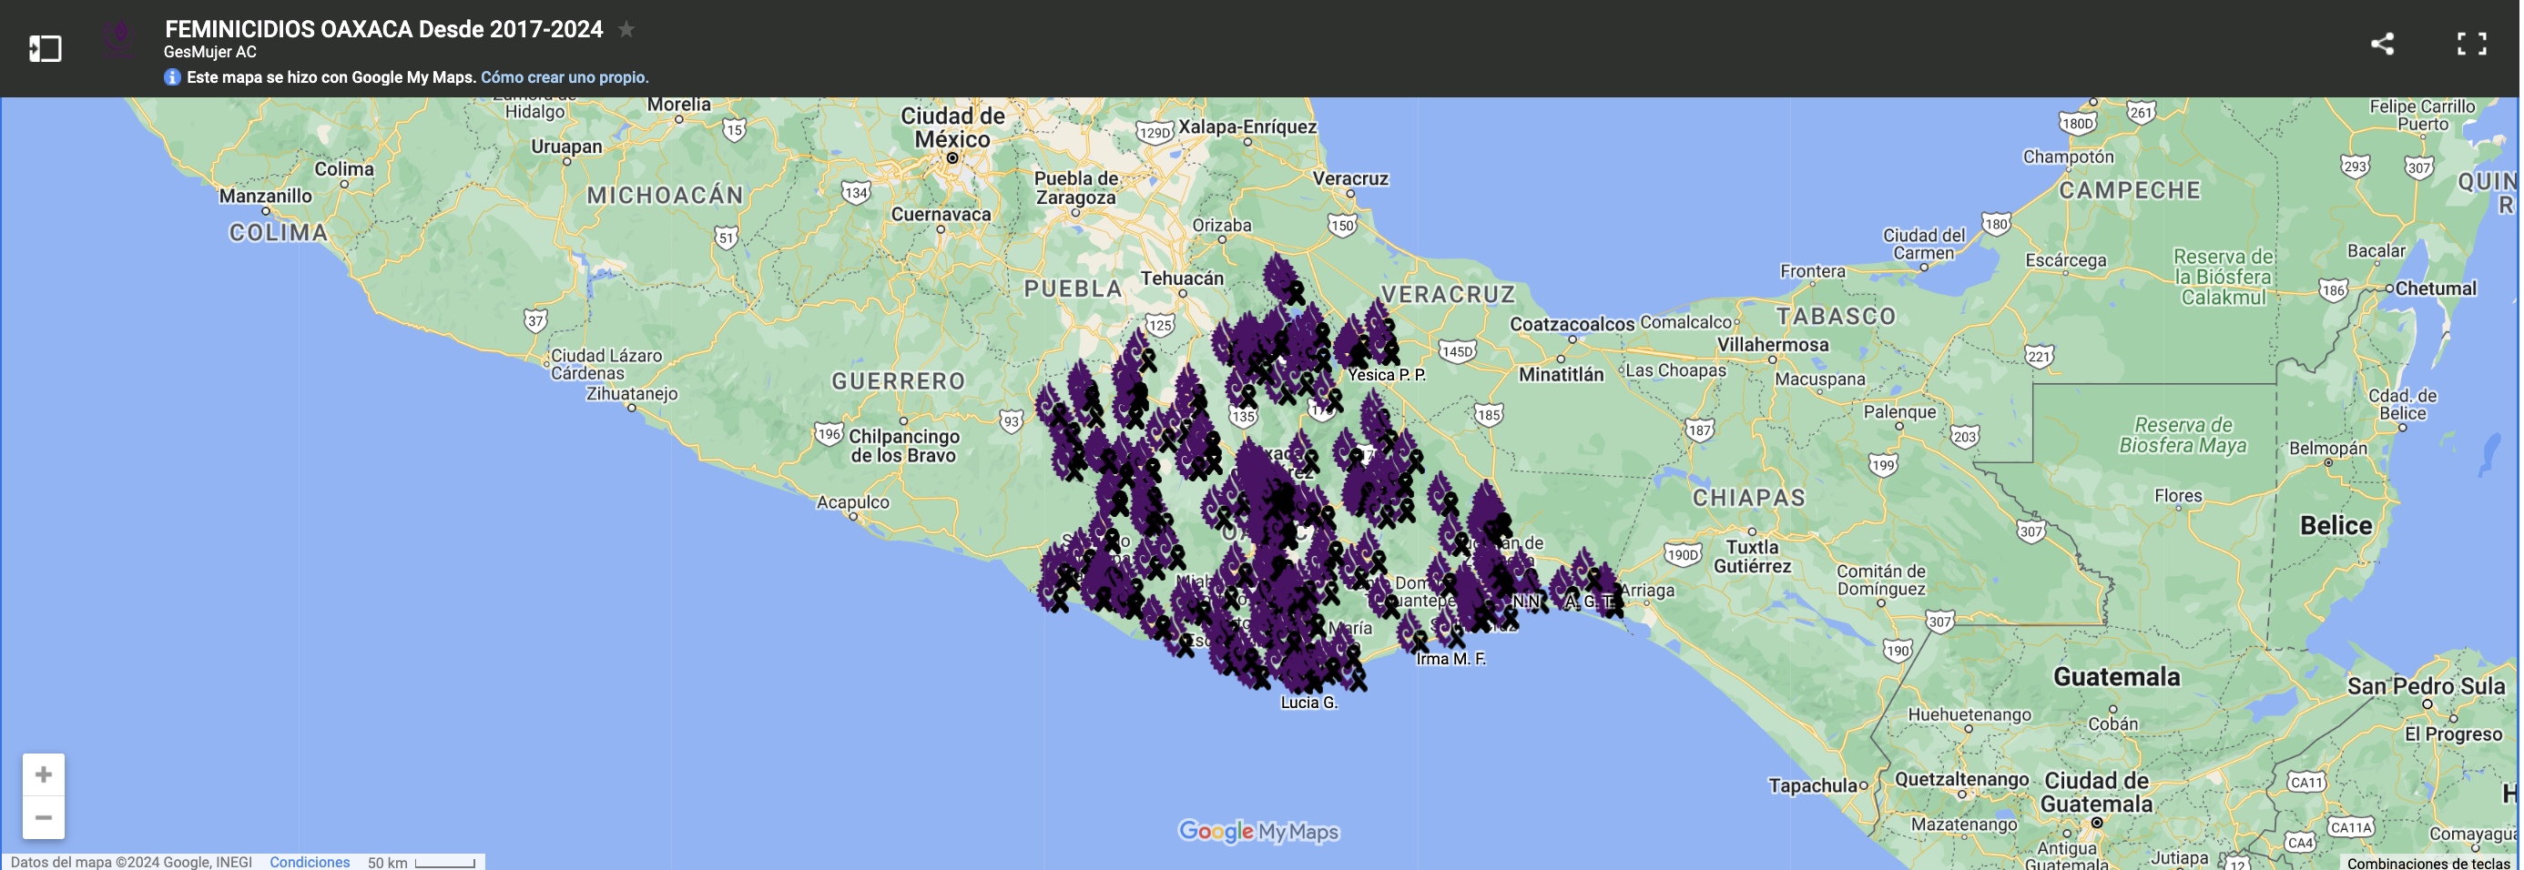Viewport: 2524px width, 870px height.
Task: Click the 37 highway shield
Action: pos(535,320)
